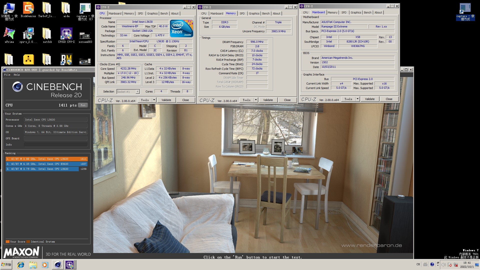The width and height of the screenshot is (480, 270).
Task: Select the capture shortcut (2) desktop icon
Action: click(x=85, y=11)
